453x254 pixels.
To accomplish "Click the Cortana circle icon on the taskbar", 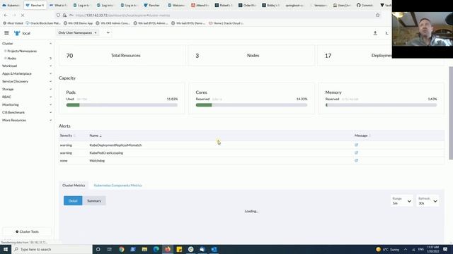I will [98, 249].
